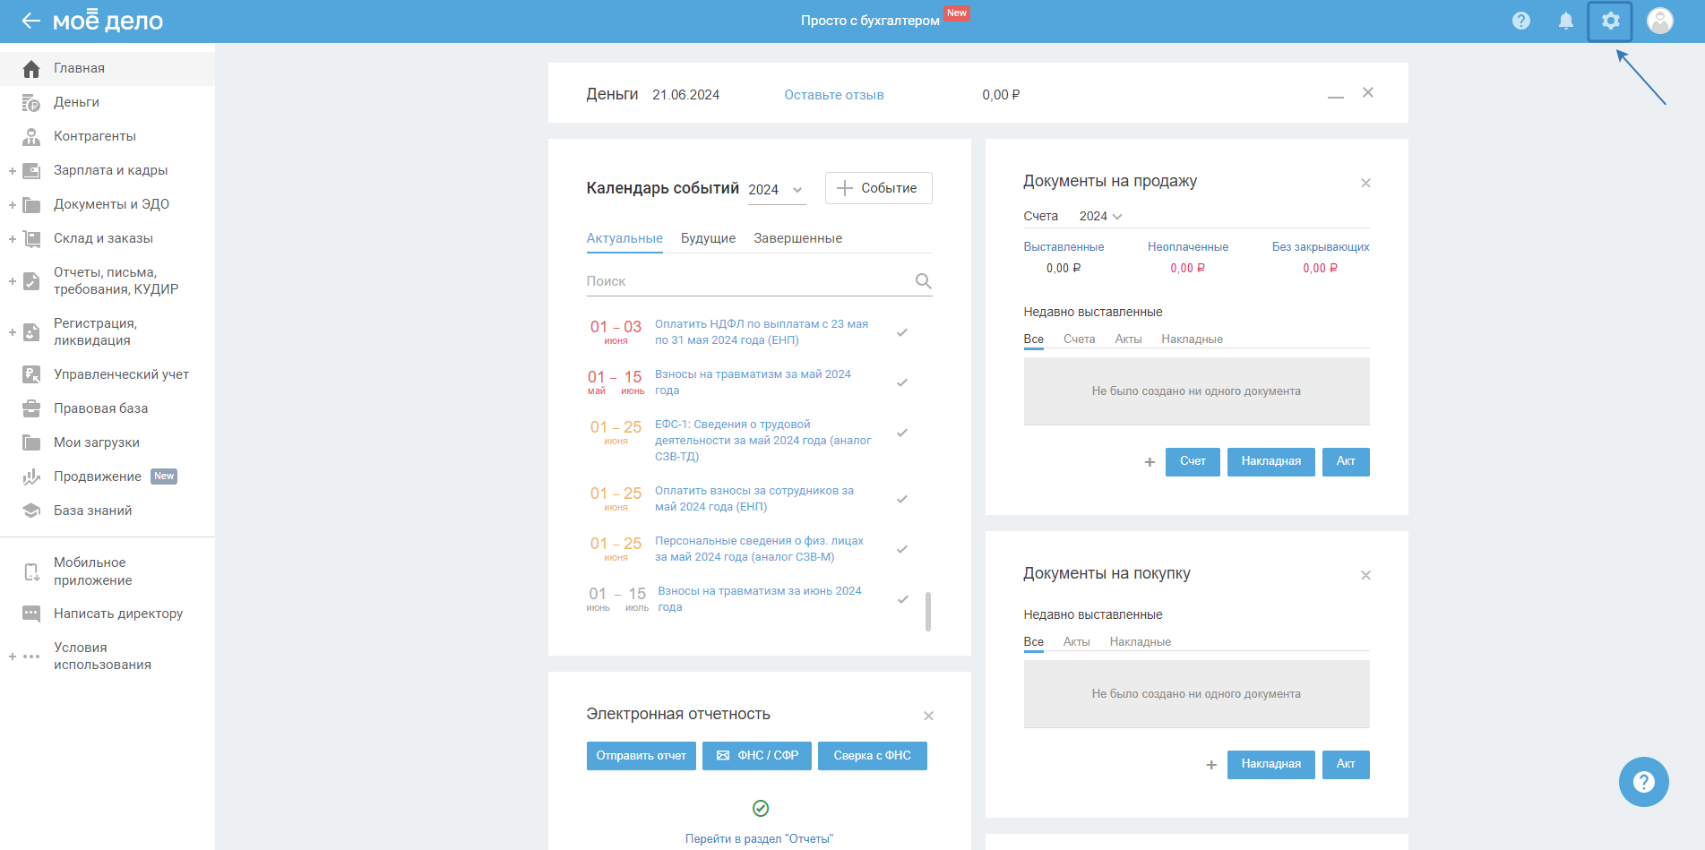Close the Деньги widget
The width and height of the screenshot is (1705, 850).
click(x=1368, y=92)
